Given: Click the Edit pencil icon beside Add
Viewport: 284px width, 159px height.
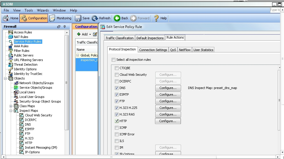Looking at the screenshot, I should [x=95, y=34].
